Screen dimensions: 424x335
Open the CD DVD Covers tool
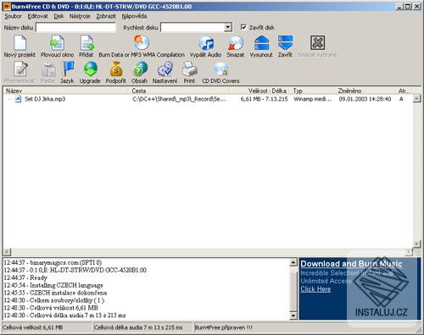220,69
